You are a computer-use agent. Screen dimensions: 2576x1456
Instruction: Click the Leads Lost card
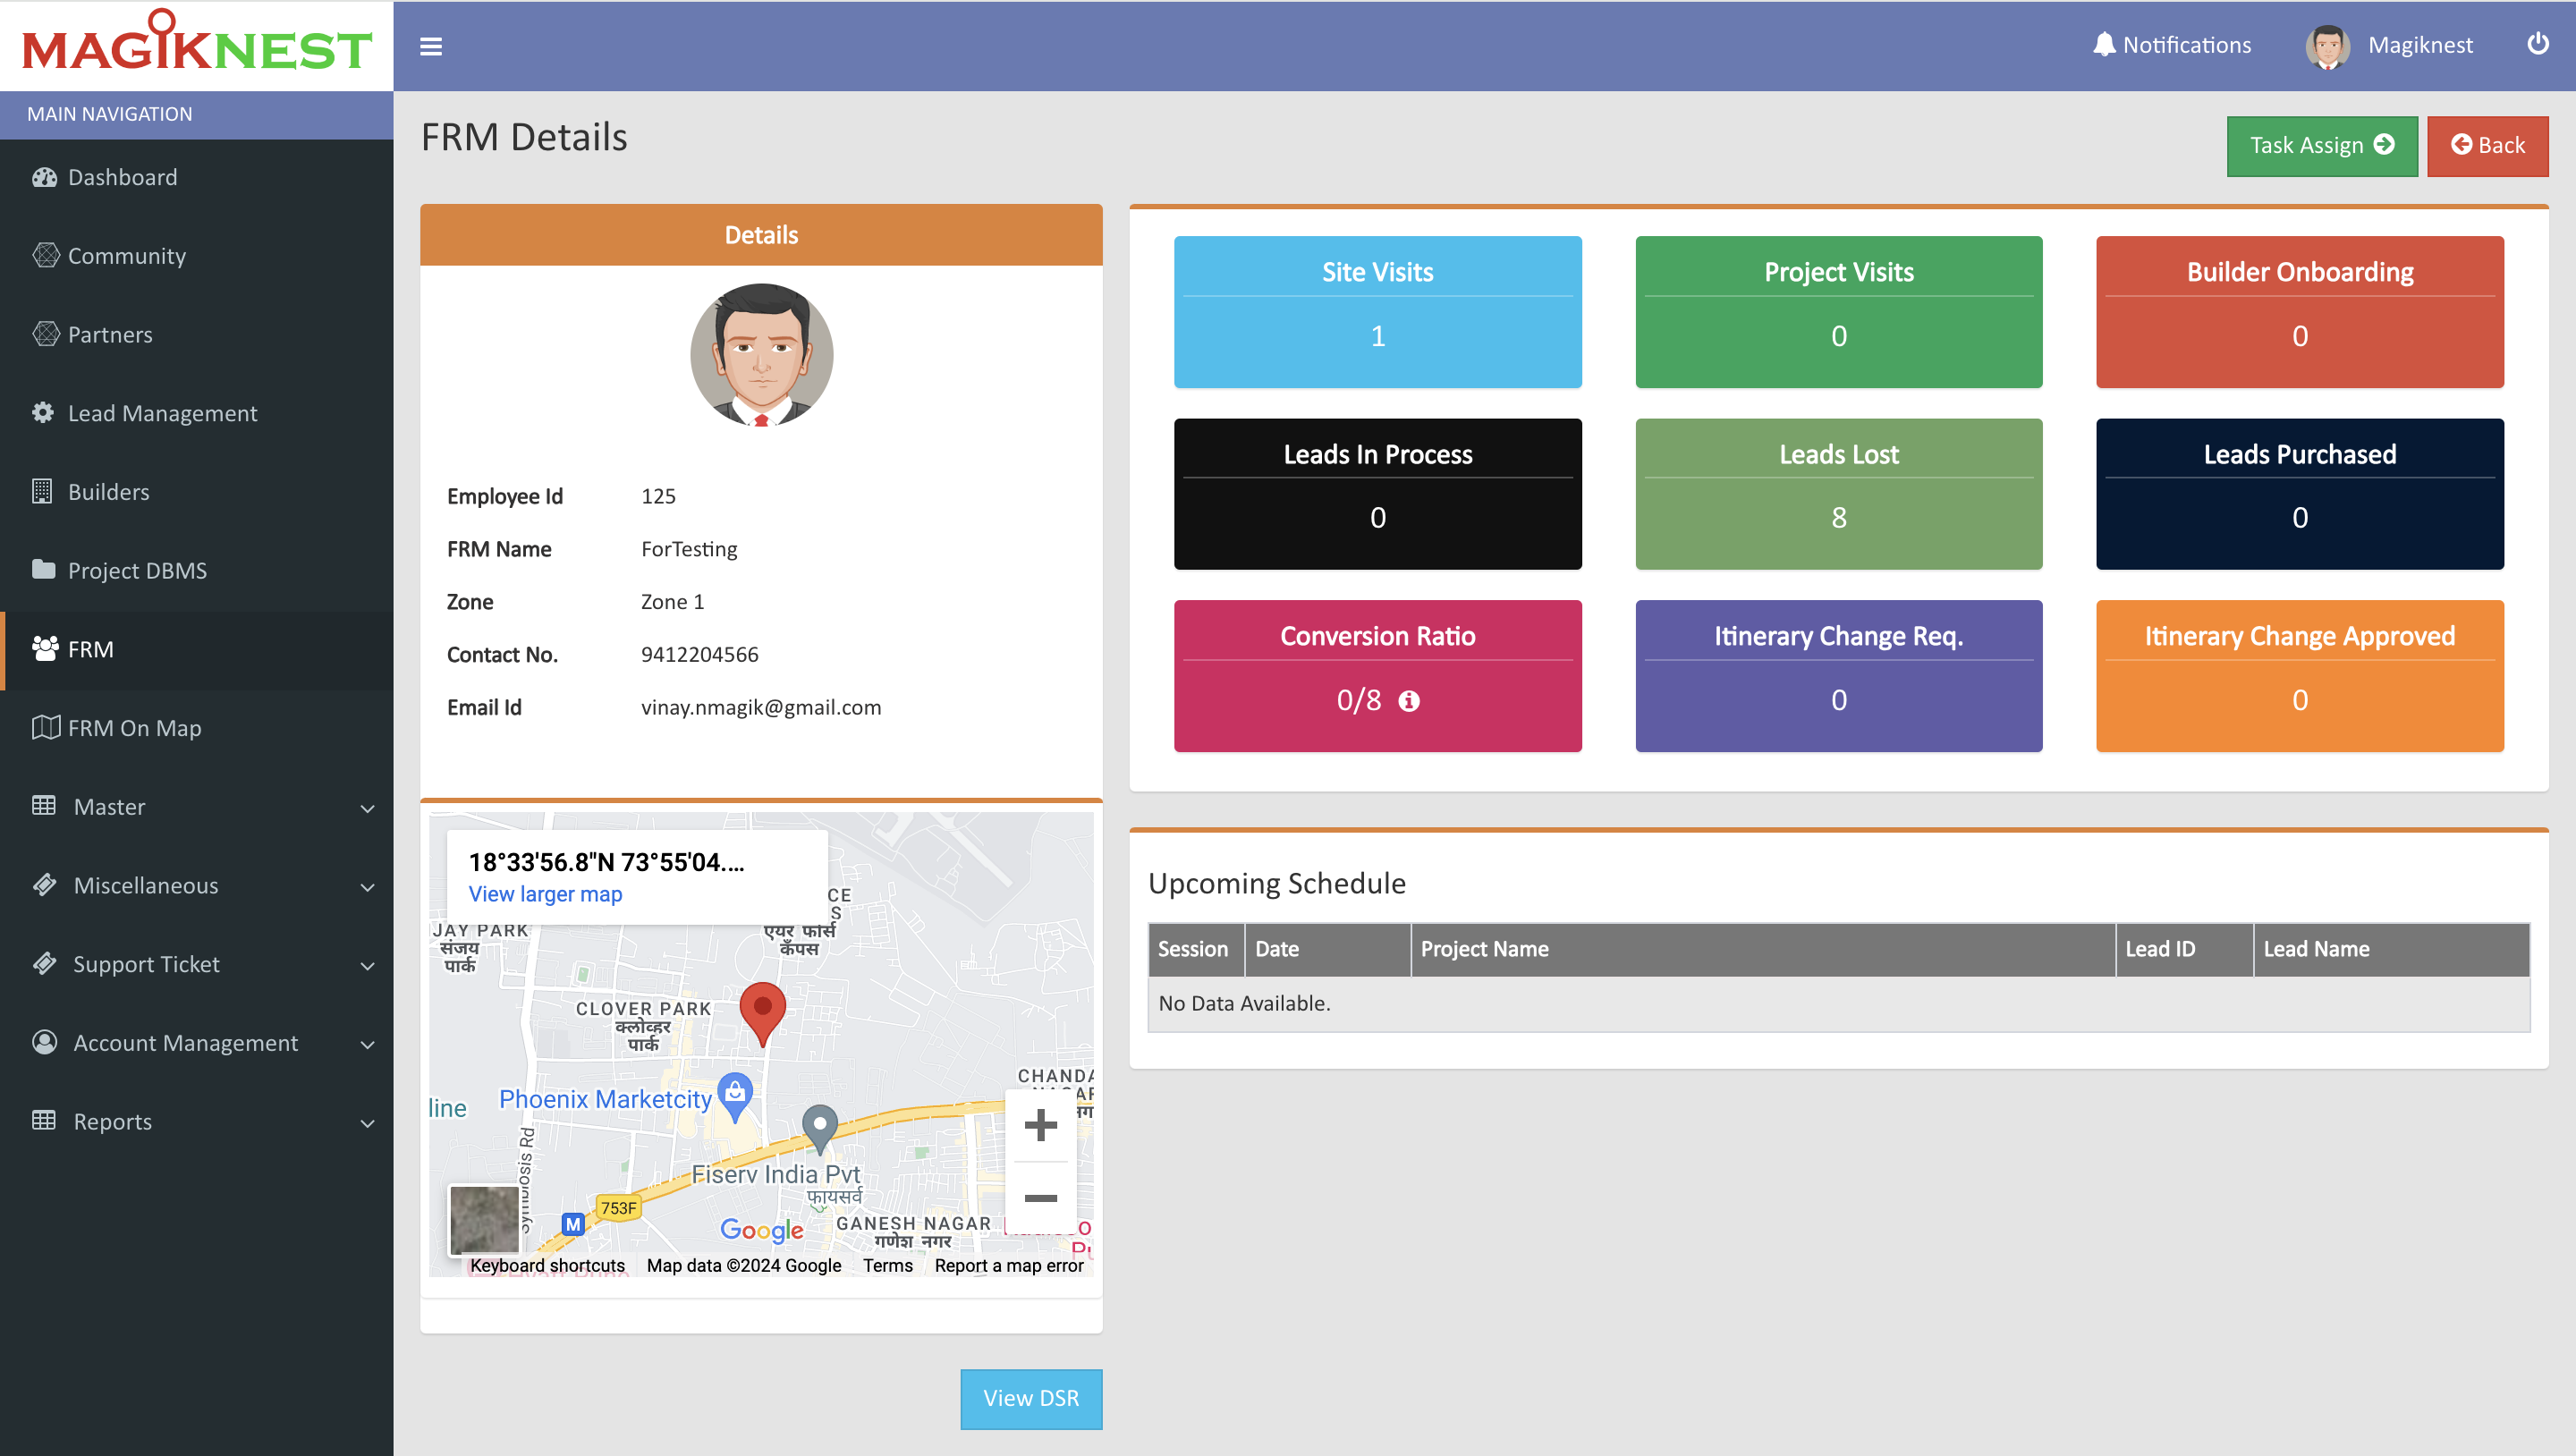point(1838,493)
